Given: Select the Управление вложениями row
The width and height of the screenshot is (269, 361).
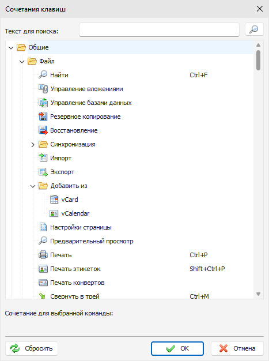Looking at the screenshot, I should coord(86,89).
